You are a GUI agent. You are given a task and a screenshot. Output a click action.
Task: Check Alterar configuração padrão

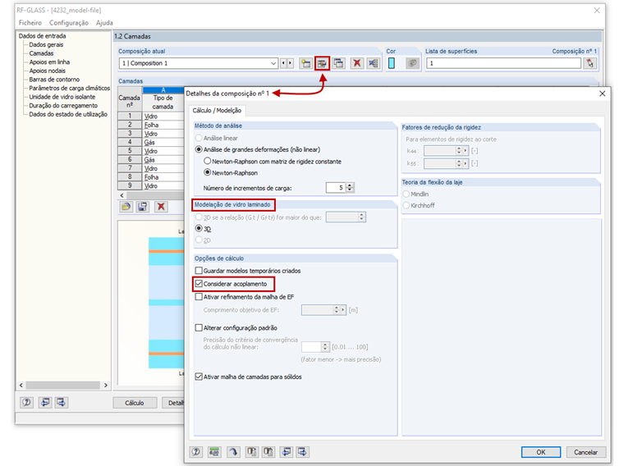[199, 328]
